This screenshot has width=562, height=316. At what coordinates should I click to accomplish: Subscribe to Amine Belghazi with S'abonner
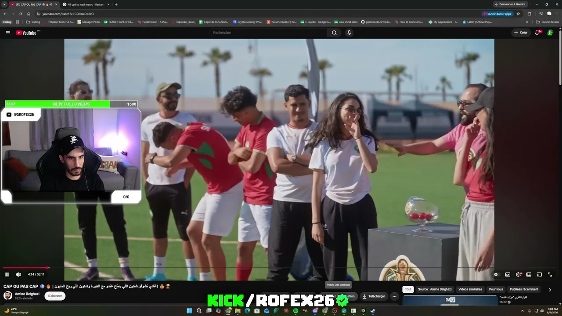(55, 296)
